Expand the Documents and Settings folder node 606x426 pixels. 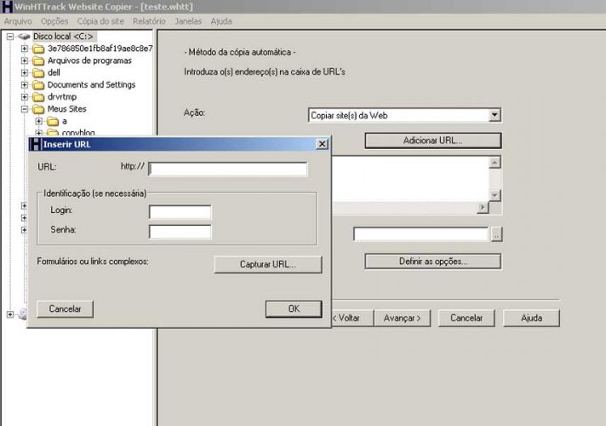tap(25, 84)
